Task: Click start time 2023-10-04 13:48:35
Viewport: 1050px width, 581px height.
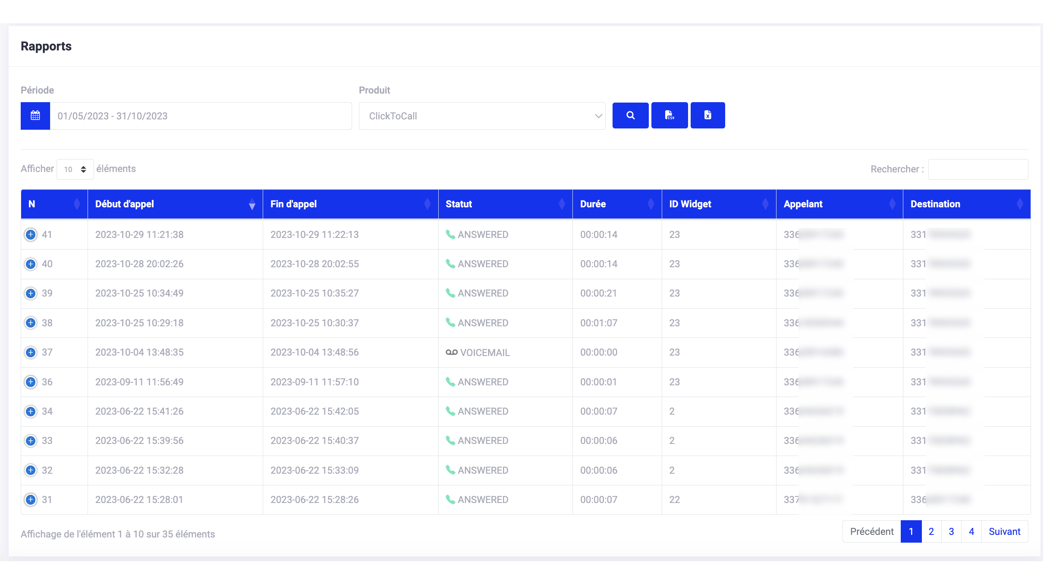Action: tap(139, 352)
